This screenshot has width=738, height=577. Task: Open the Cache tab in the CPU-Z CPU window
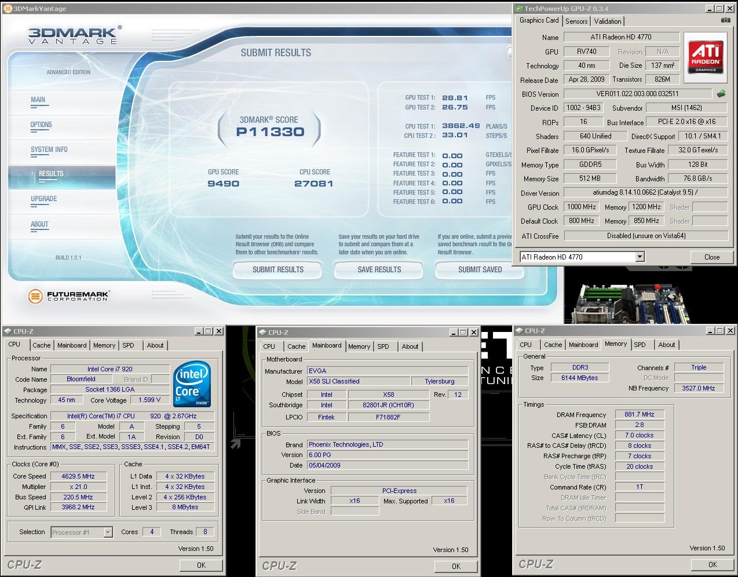pyautogui.click(x=41, y=345)
